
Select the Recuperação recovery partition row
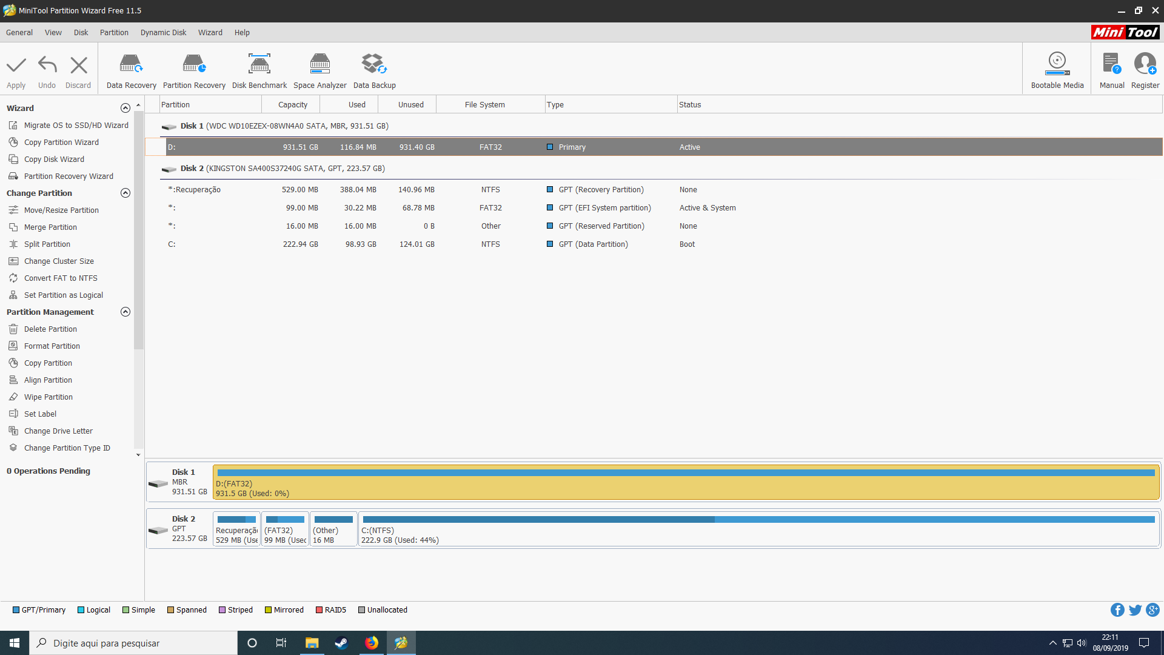coord(664,190)
